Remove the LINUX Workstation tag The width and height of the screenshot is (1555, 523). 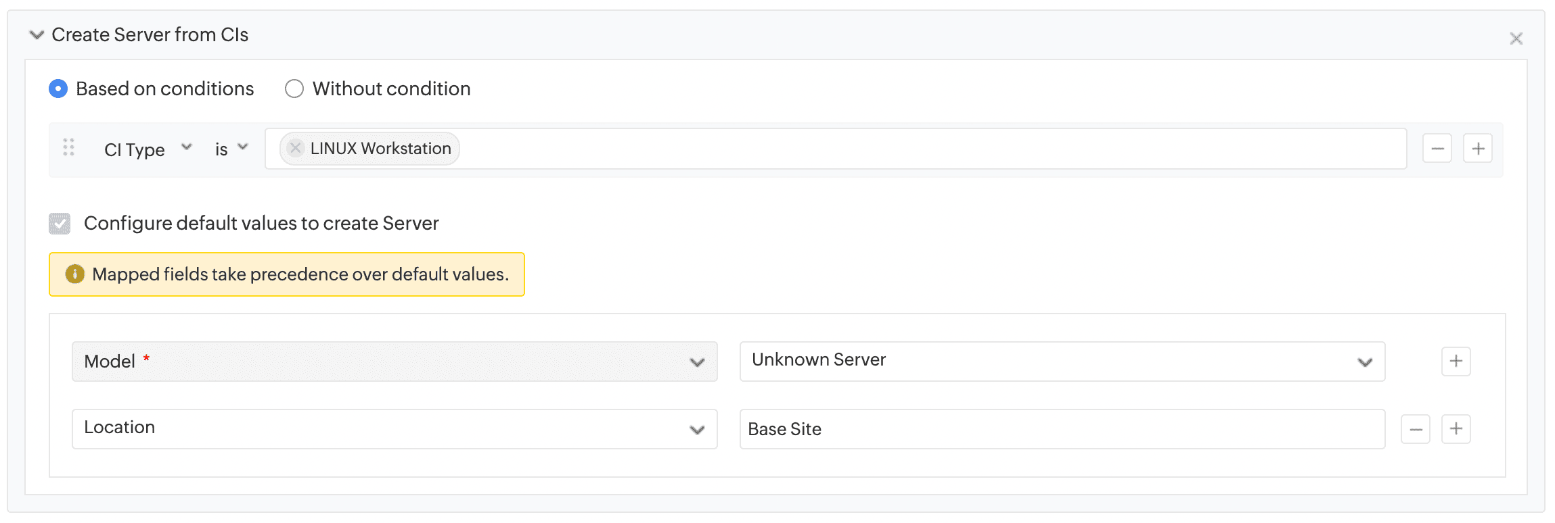point(295,149)
